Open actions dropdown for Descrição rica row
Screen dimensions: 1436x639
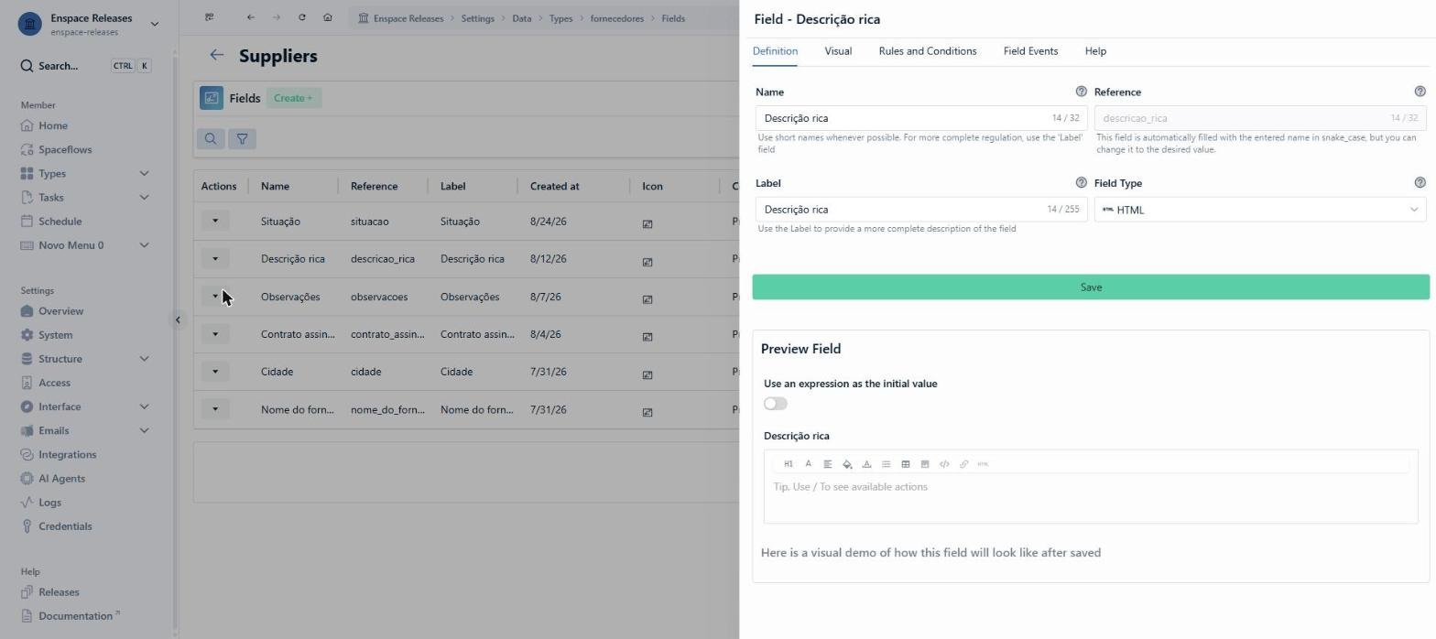click(215, 258)
